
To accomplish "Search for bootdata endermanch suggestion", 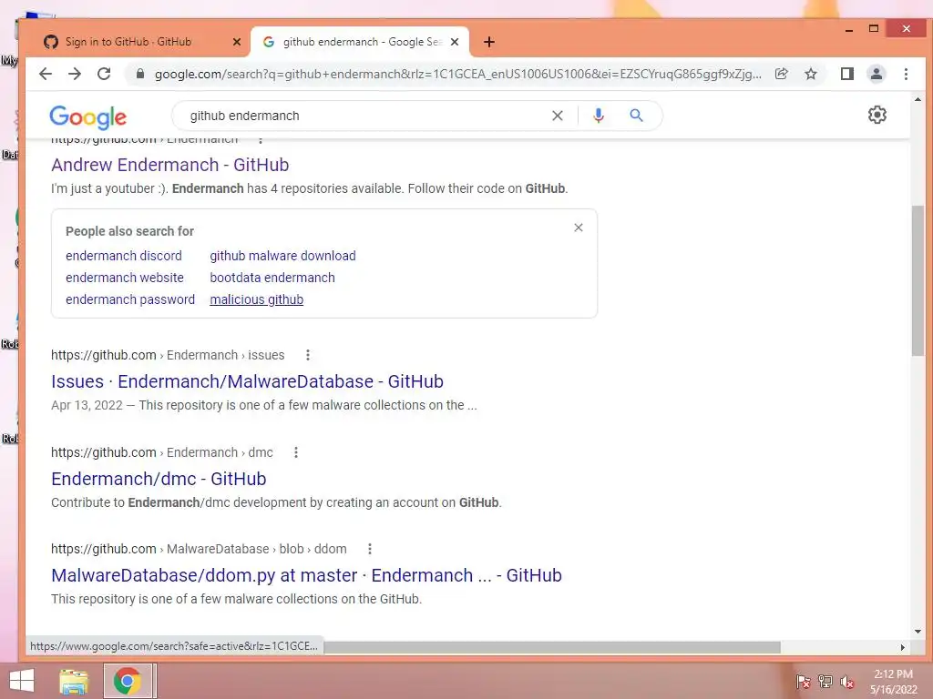I will [272, 278].
